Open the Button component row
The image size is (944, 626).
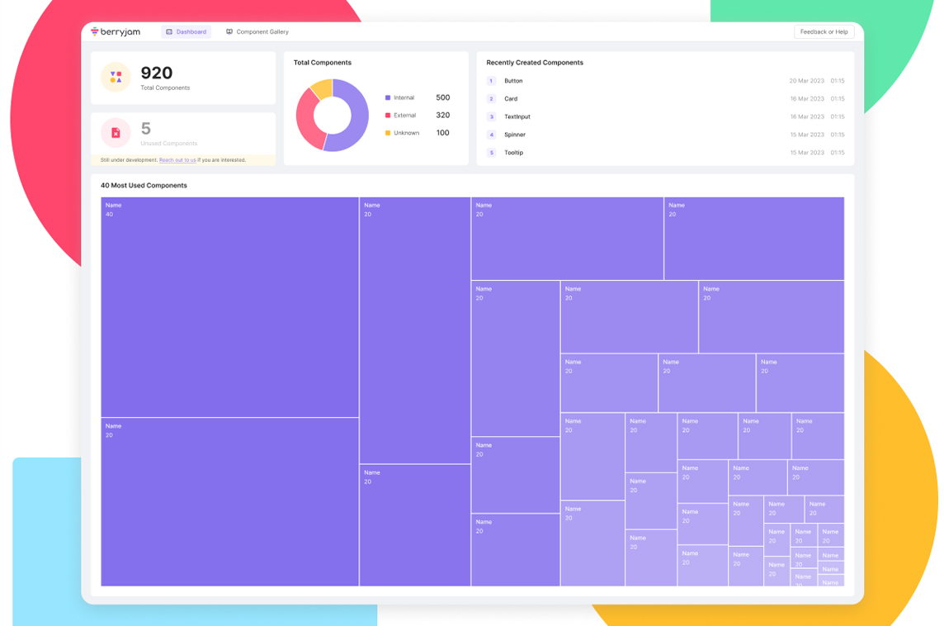click(x=665, y=81)
